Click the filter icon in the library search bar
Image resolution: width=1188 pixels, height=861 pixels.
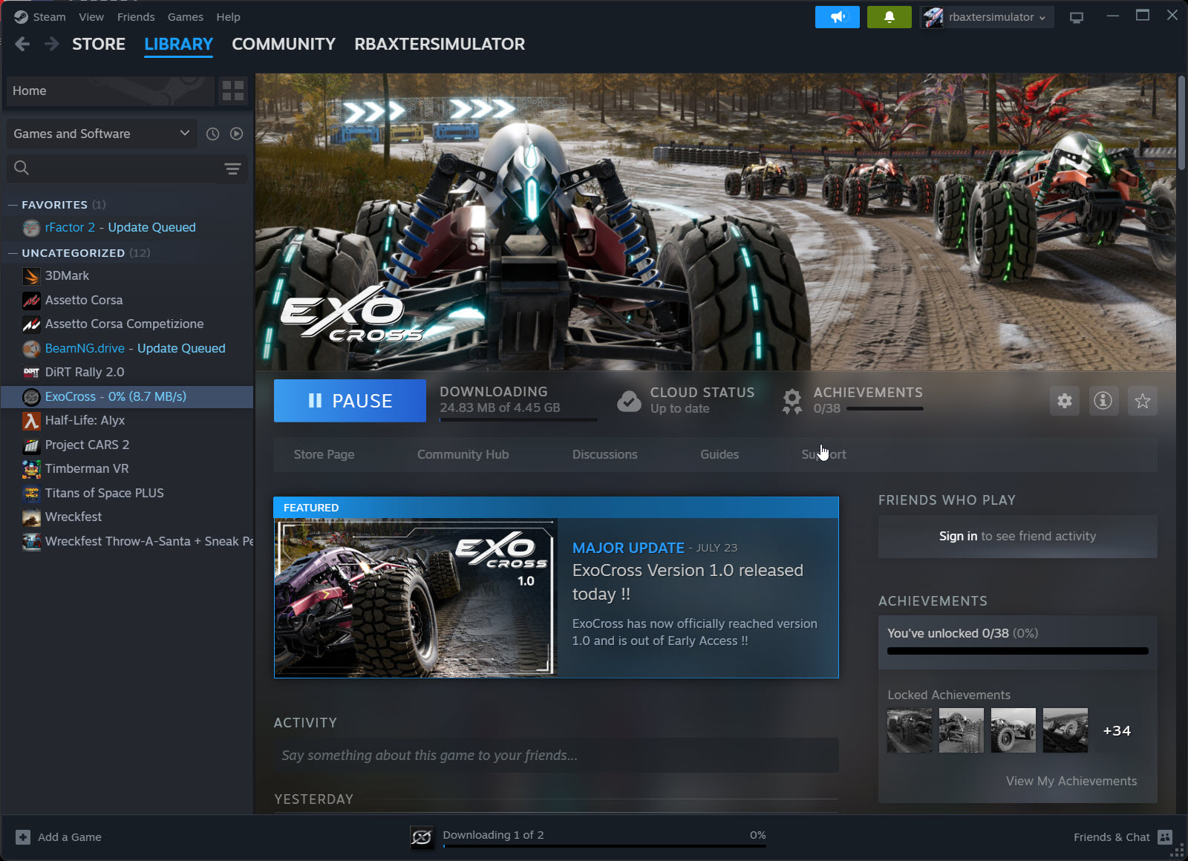click(x=232, y=168)
